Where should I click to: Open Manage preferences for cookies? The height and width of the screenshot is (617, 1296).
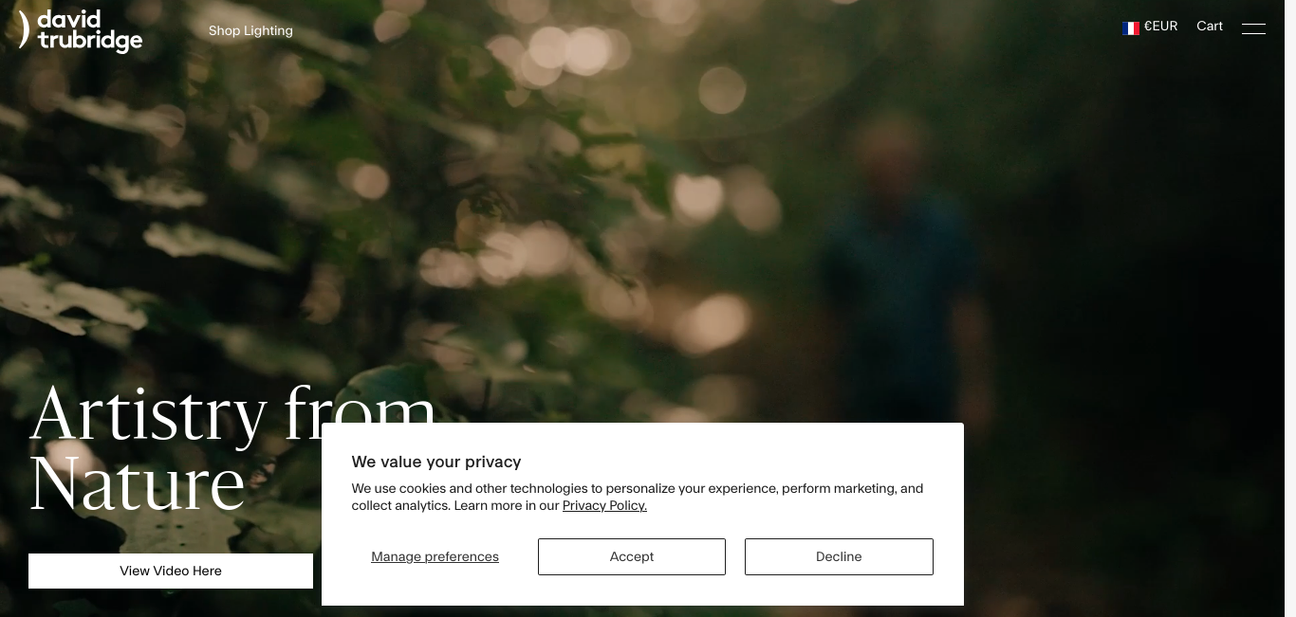point(435,556)
